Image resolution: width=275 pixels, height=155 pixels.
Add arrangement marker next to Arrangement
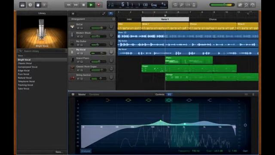pos(113,19)
